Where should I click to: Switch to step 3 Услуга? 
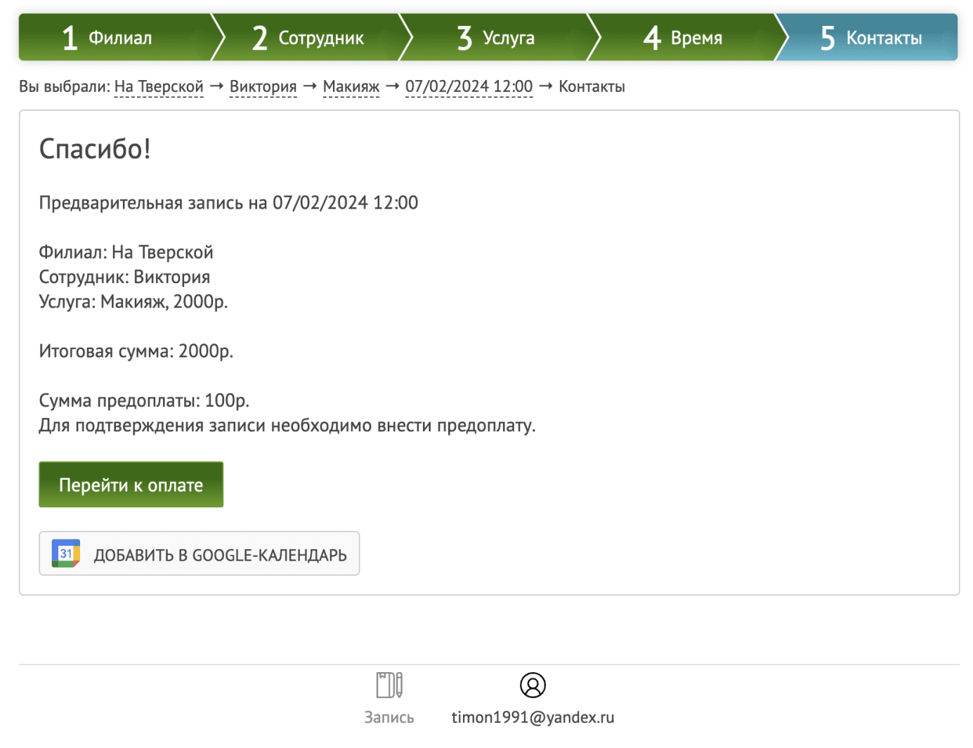(495, 37)
